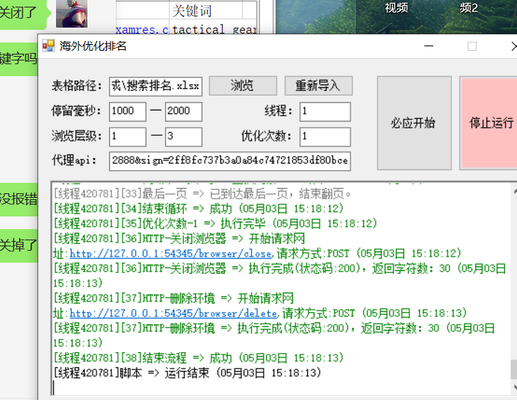
Task: Click the 优化次数 label
Action: [267, 136]
